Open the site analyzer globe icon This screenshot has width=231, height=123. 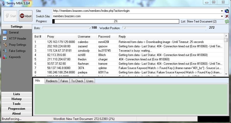pos(227,11)
